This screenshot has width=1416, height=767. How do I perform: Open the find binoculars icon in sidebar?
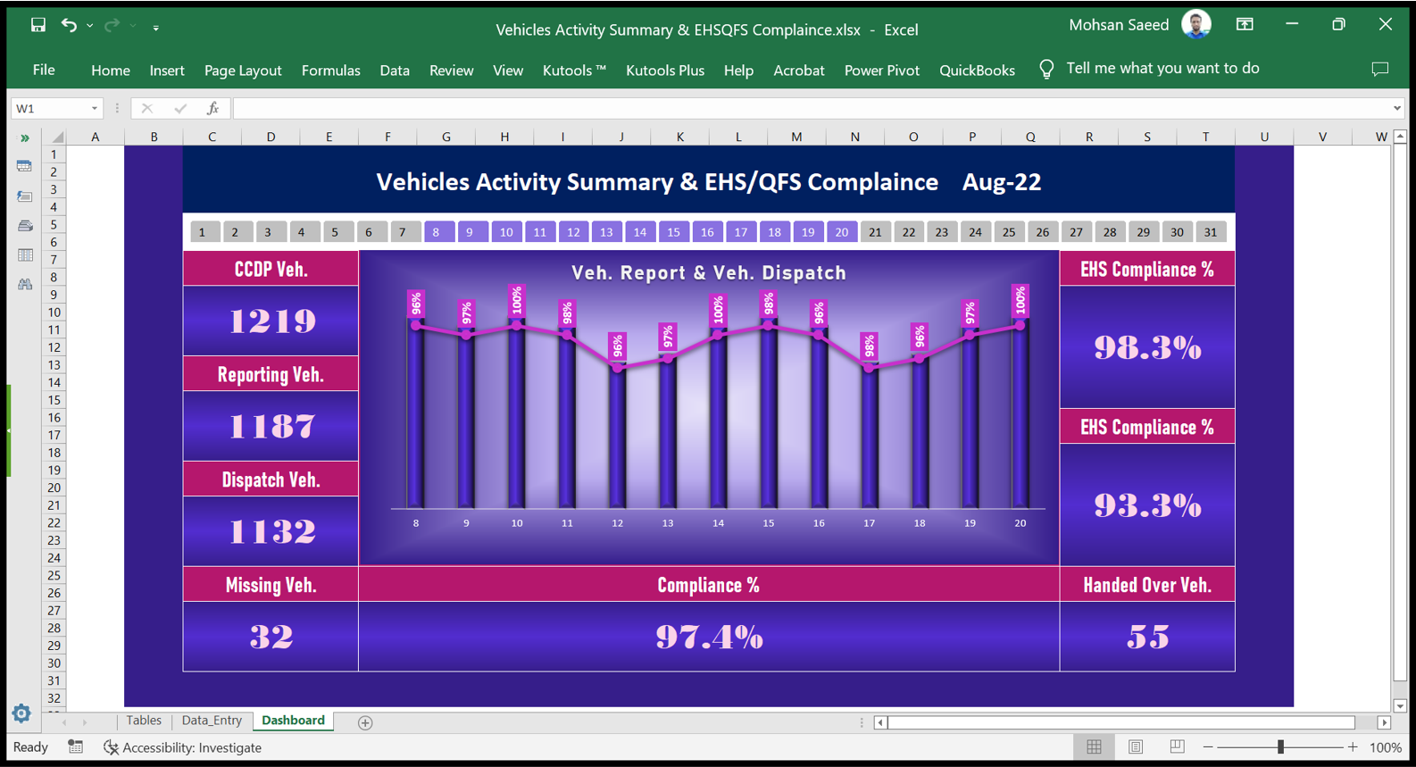[x=25, y=284]
